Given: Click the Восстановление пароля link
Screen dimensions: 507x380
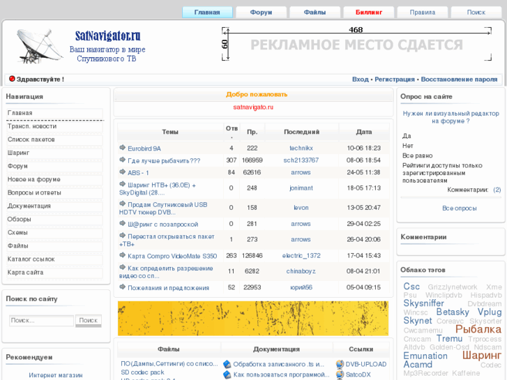Looking at the screenshot, I should coord(459,79).
